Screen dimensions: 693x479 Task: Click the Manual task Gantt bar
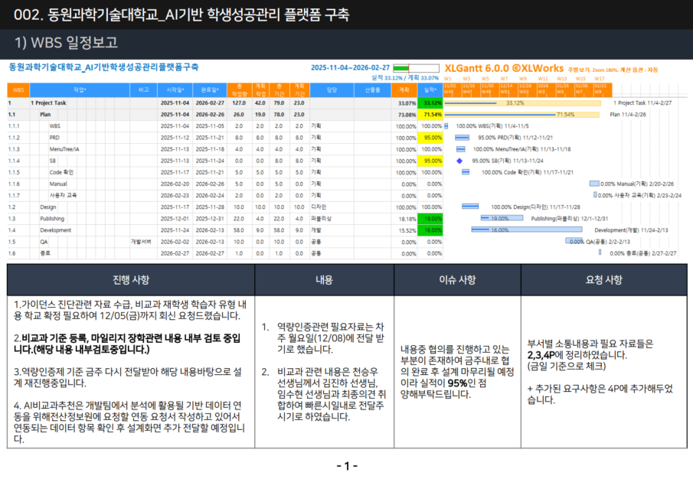pyautogui.click(x=594, y=184)
